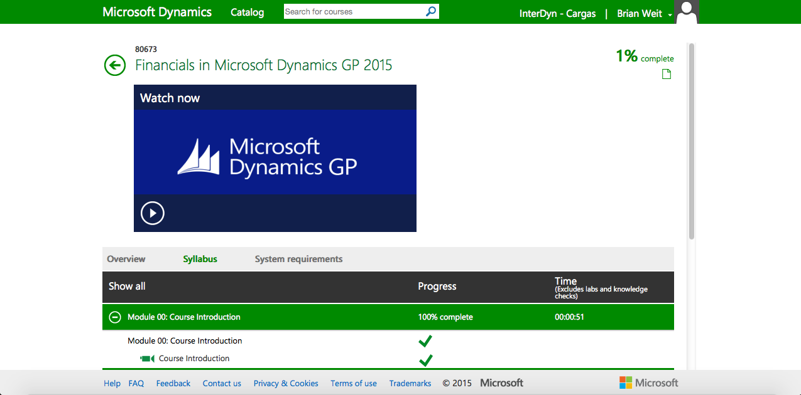Viewport: 801px width, 395px height.
Task: Click the Progress column header
Action: pyautogui.click(x=437, y=287)
